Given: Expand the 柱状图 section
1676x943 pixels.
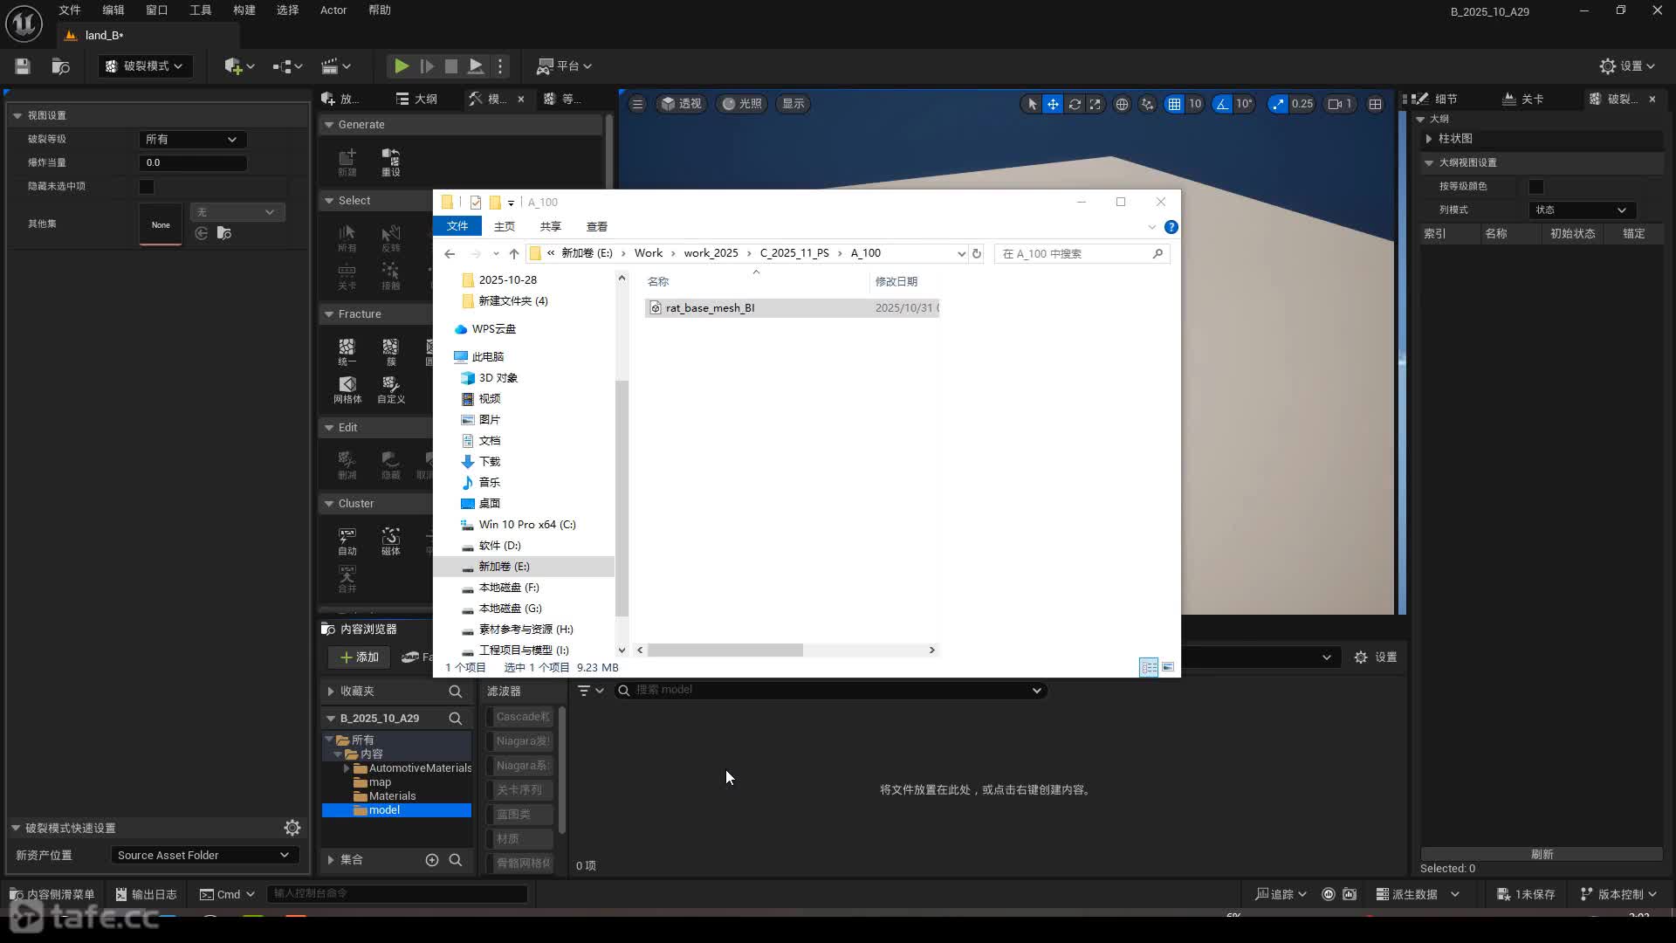Looking at the screenshot, I should point(1429,139).
